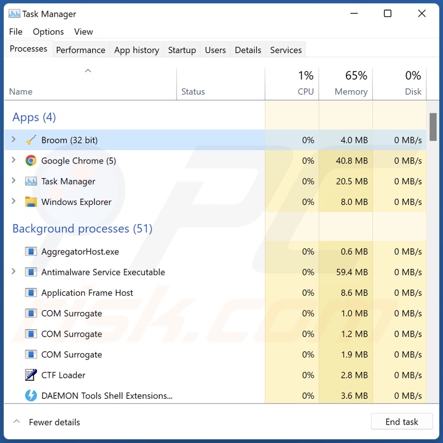Click the Background processes (51) heading
The width and height of the screenshot is (443, 443).
[x=82, y=229]
